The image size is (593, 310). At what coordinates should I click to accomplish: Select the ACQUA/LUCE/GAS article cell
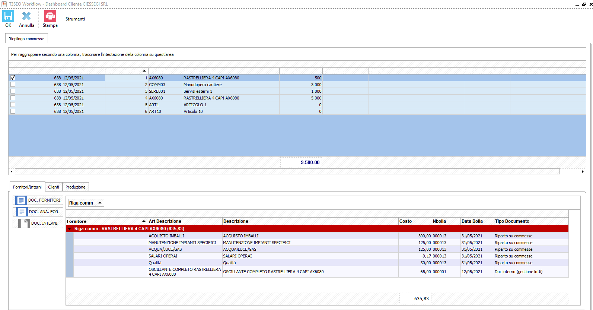(x=185, y=249)
